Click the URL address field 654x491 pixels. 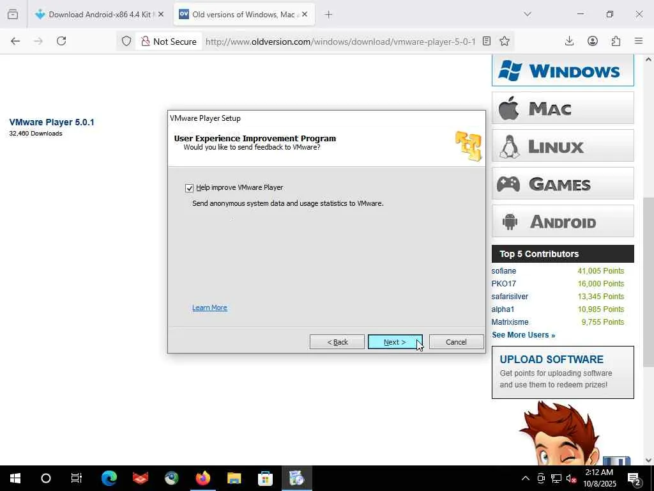click(340, 42)
